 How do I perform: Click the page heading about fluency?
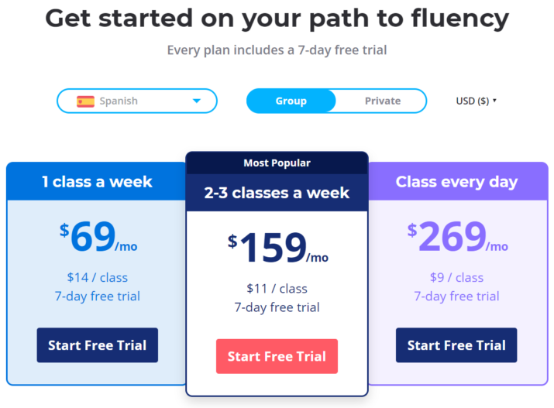pos(277,19)
